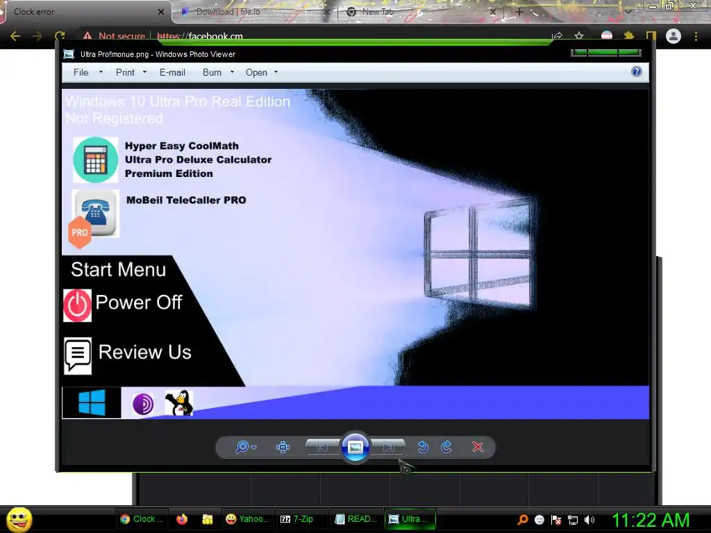Click the Not secure warning indicator

point(114,36)
